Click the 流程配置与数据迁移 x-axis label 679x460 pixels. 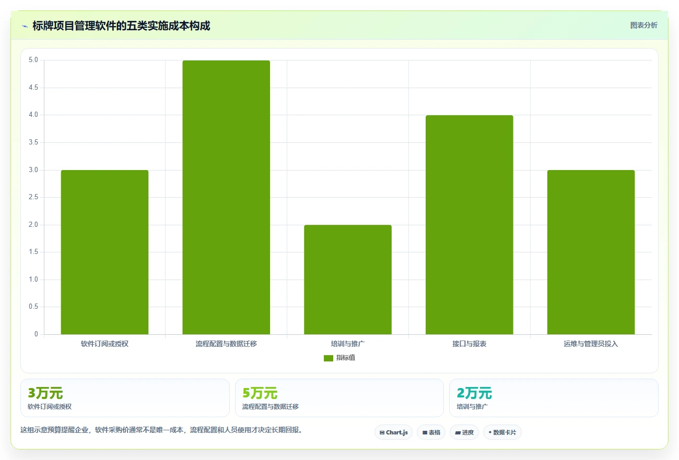226,344
